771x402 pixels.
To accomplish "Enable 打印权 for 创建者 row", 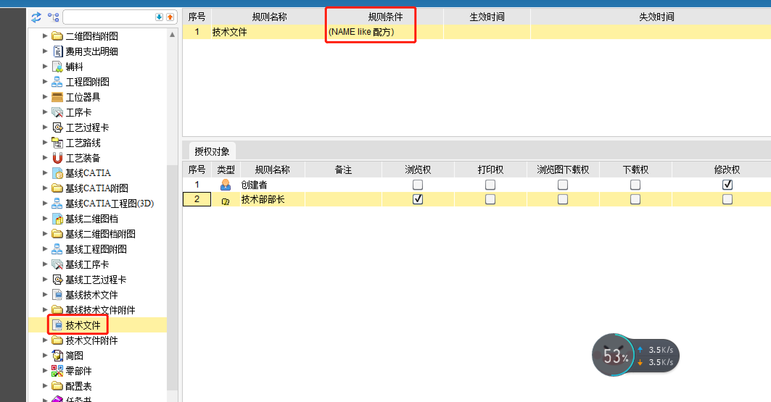I will click(490, 185).
